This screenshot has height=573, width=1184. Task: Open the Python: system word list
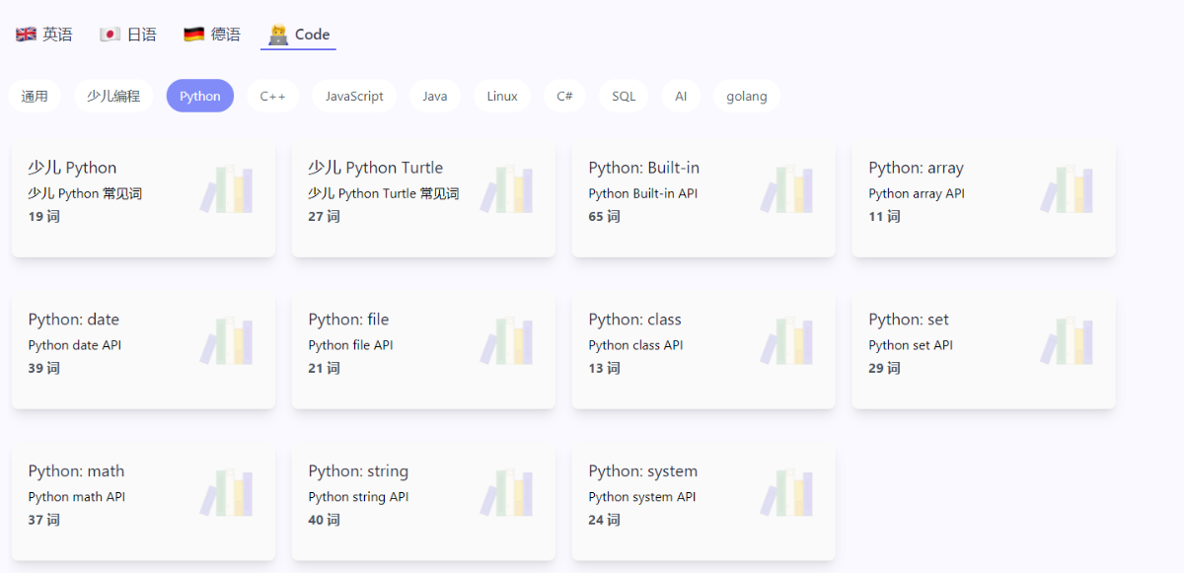[703, 501]
